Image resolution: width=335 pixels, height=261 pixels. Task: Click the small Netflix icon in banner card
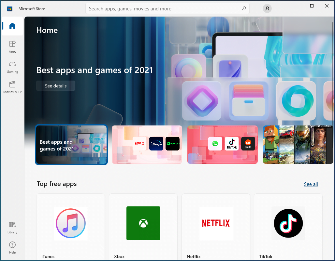[x=139, y=144]
